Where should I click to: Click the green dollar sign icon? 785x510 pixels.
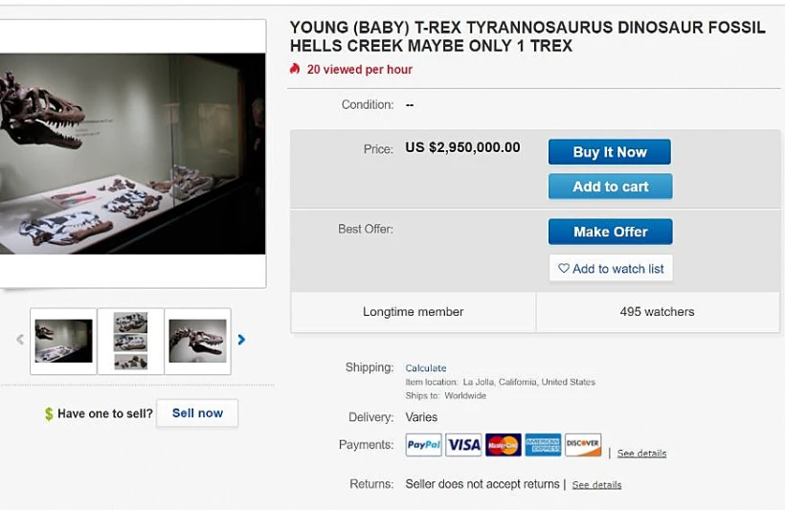coord(49,414)
